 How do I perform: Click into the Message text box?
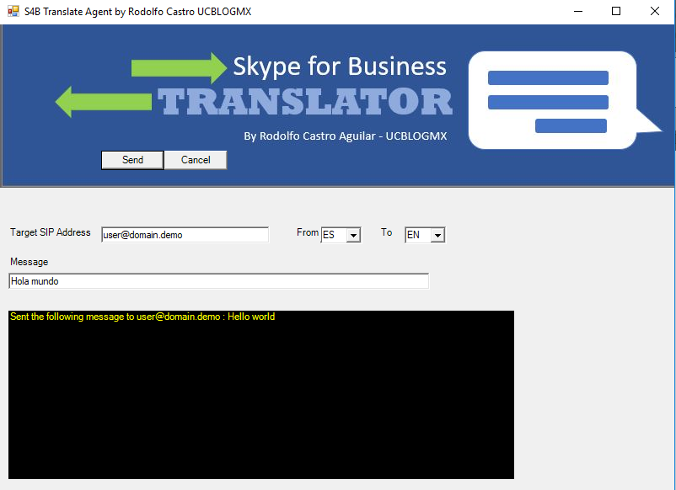(218, 281)
